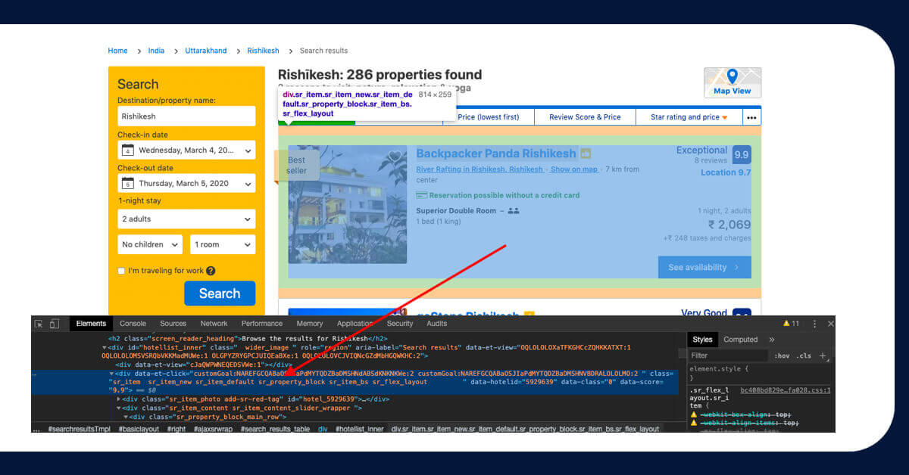Image resolution: width=909 pixels, height=475 pixels.
Task: Select #ajaxsrwrap in the breadcrumb bar
Action: 212,429
